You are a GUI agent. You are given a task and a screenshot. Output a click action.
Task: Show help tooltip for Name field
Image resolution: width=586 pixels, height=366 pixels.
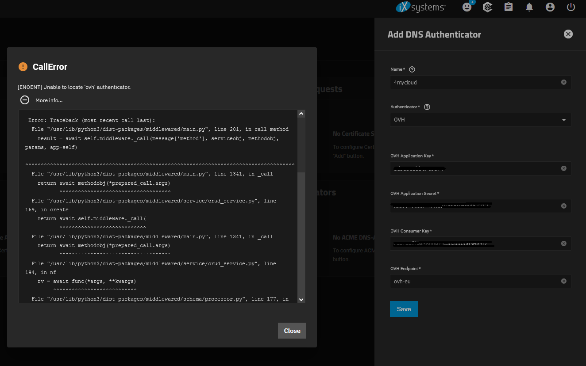tap(412, 69)
